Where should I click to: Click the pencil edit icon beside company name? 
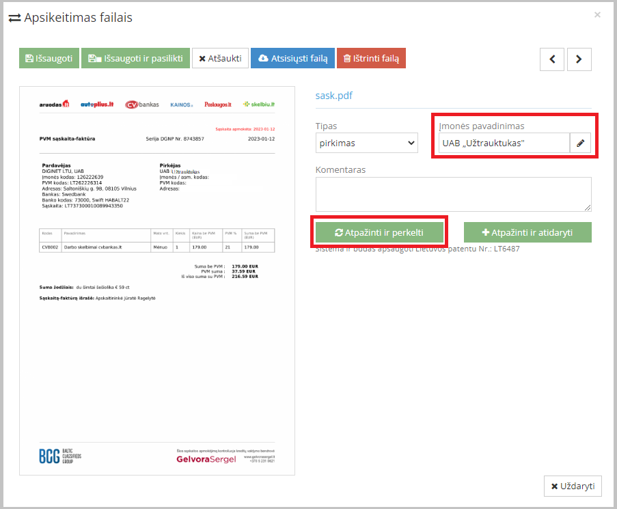(x=581, y=143)
